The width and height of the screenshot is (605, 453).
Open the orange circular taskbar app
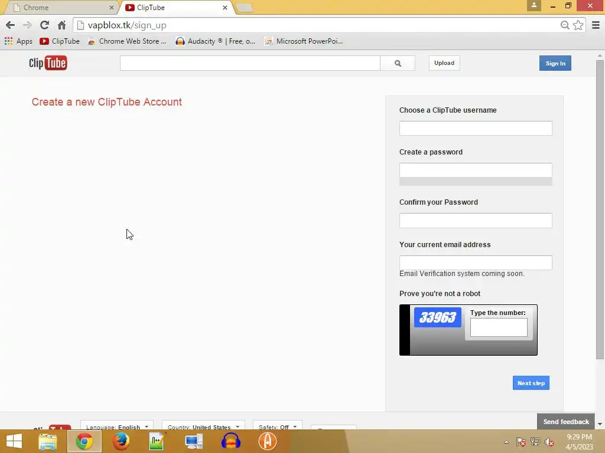[x=268, y=441]
